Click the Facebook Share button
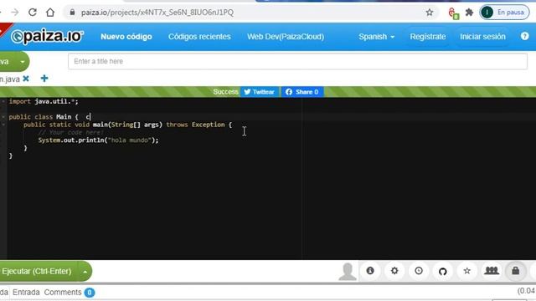Image resolution: width=536 pixels, height=301 pixels. (302, 92)
